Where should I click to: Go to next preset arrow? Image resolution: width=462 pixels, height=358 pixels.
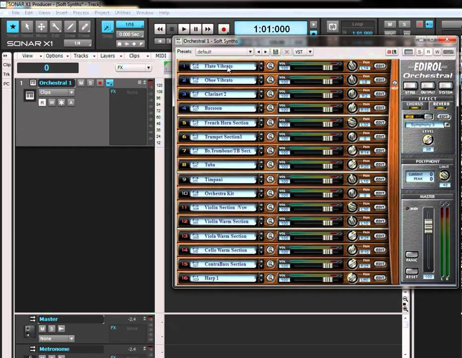(x=265, y=52)
